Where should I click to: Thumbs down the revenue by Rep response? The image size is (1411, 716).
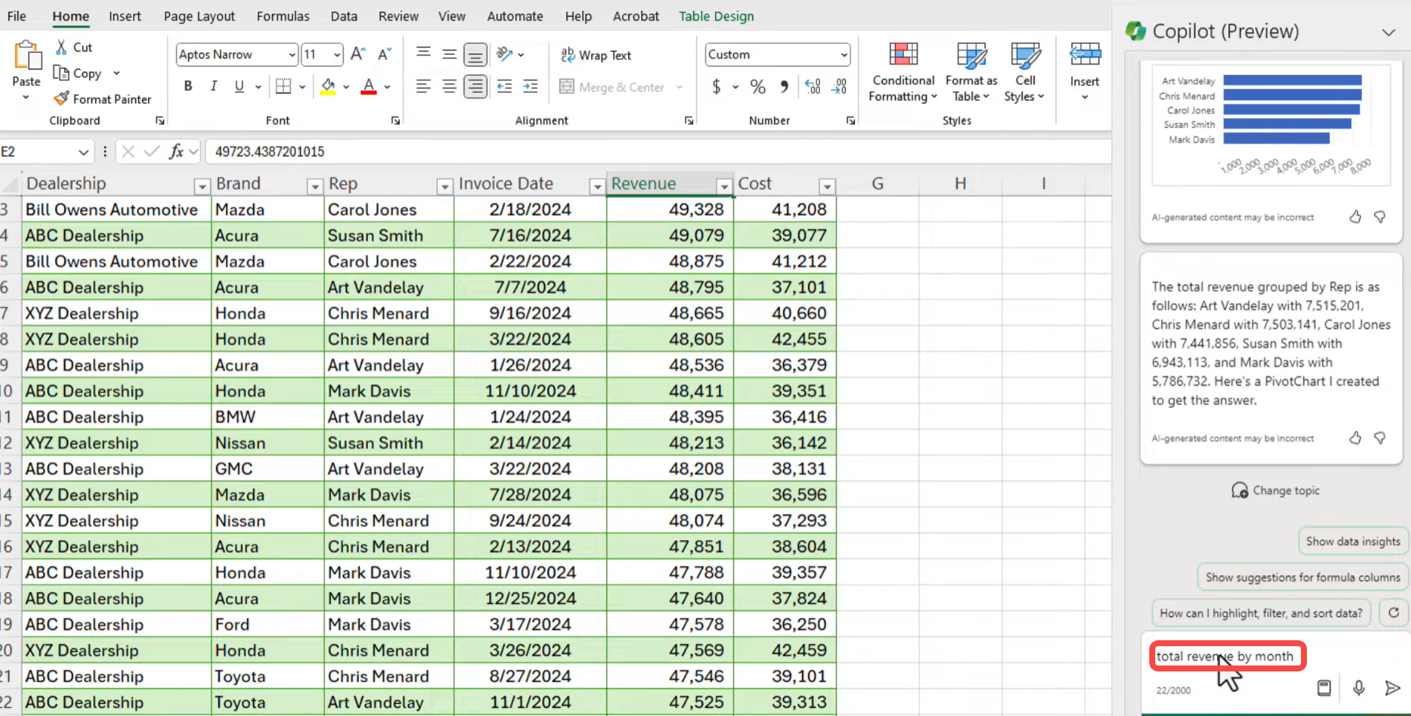point(1380,438)
